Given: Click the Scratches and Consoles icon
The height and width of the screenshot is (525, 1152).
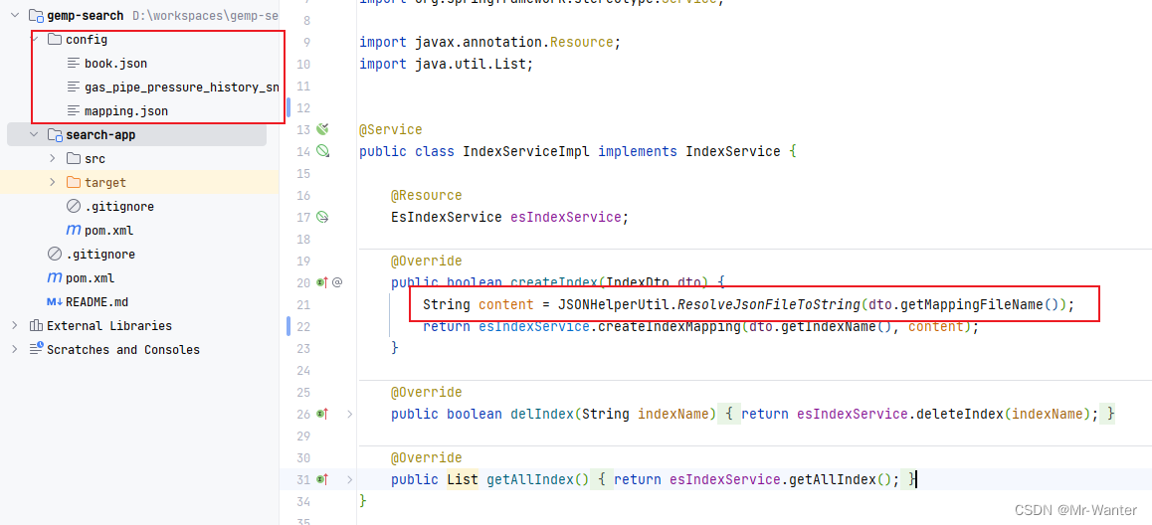Looking at the screenshot, I should [x=35, y=350].
